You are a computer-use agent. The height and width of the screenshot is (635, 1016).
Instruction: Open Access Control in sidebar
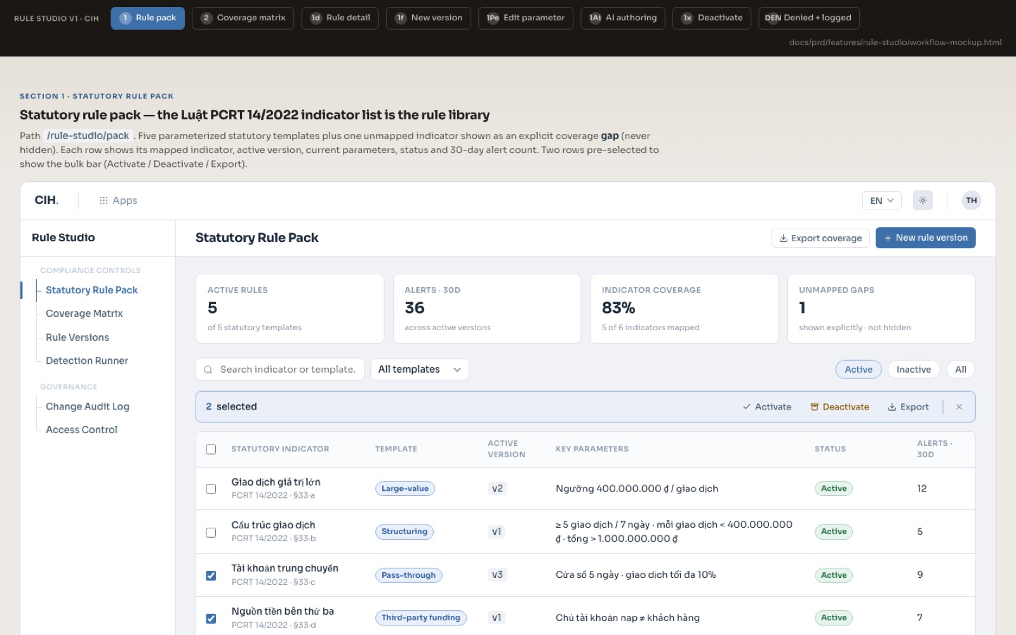click(81, 430)
